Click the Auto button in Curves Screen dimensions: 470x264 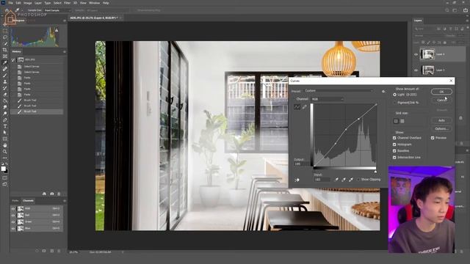[441, 120]
